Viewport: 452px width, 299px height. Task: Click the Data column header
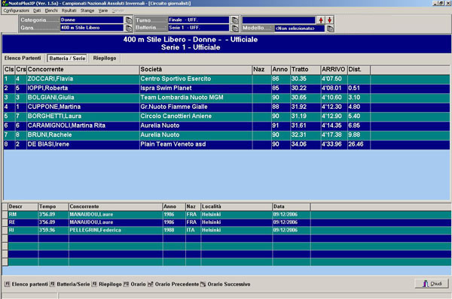[x=291, y=207]
